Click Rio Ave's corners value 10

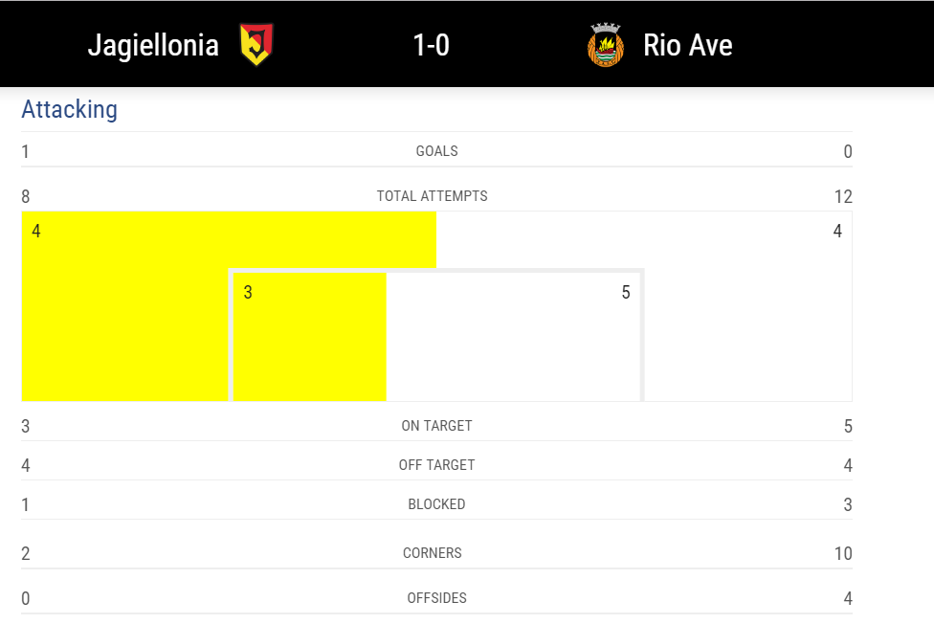point(842,553)
